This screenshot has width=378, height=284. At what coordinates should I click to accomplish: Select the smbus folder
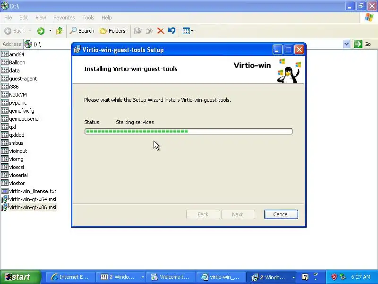pyautogui.click(x=12, y=143)
